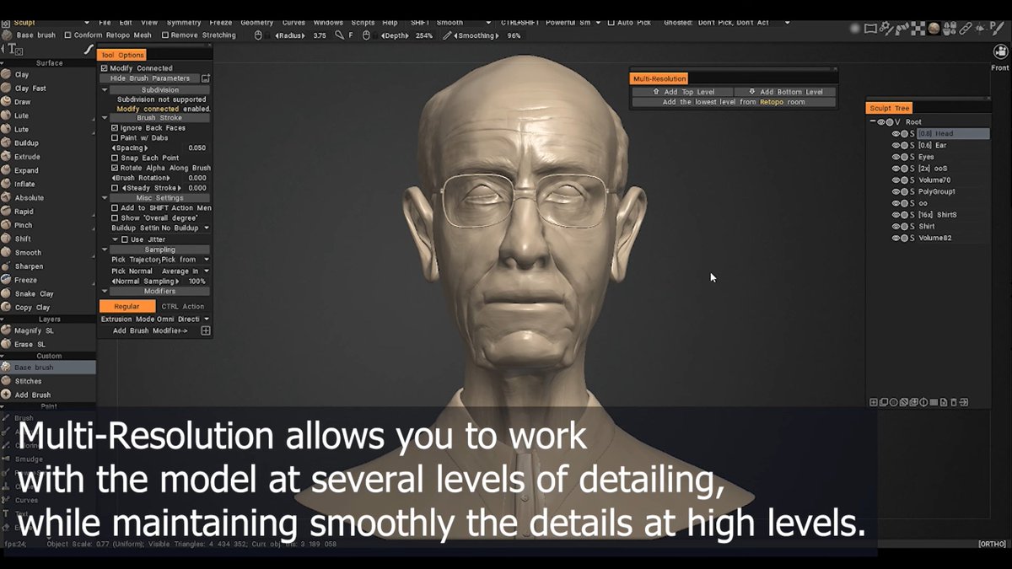Collapse the Misc Settings section

[105, 198]
